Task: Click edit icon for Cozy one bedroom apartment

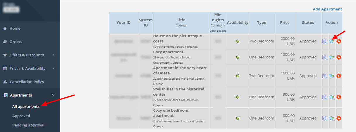Action: tap(332, 118)
